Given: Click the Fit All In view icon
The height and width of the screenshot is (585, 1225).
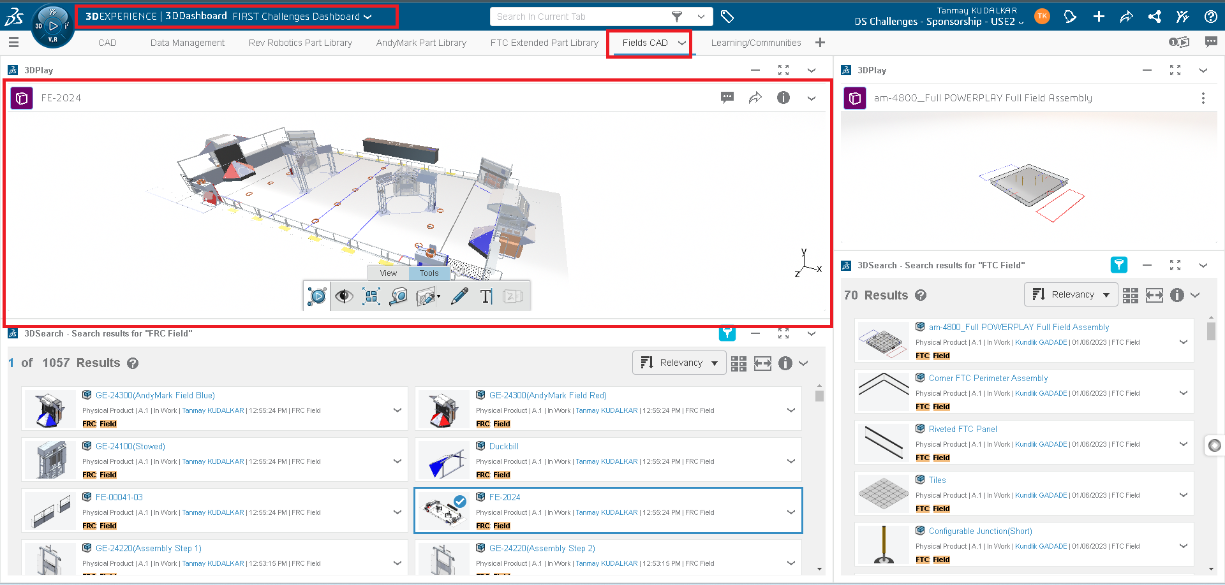Looking at the screenshot, I should 371,296.
